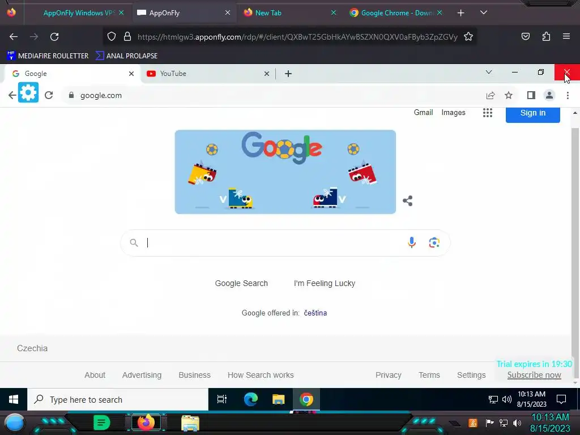Share this page via Chrome share icon
The image size is (580, 435).
coord(491,95)
